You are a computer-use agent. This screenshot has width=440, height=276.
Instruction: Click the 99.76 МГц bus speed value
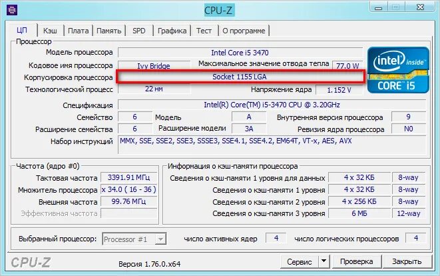128,201
